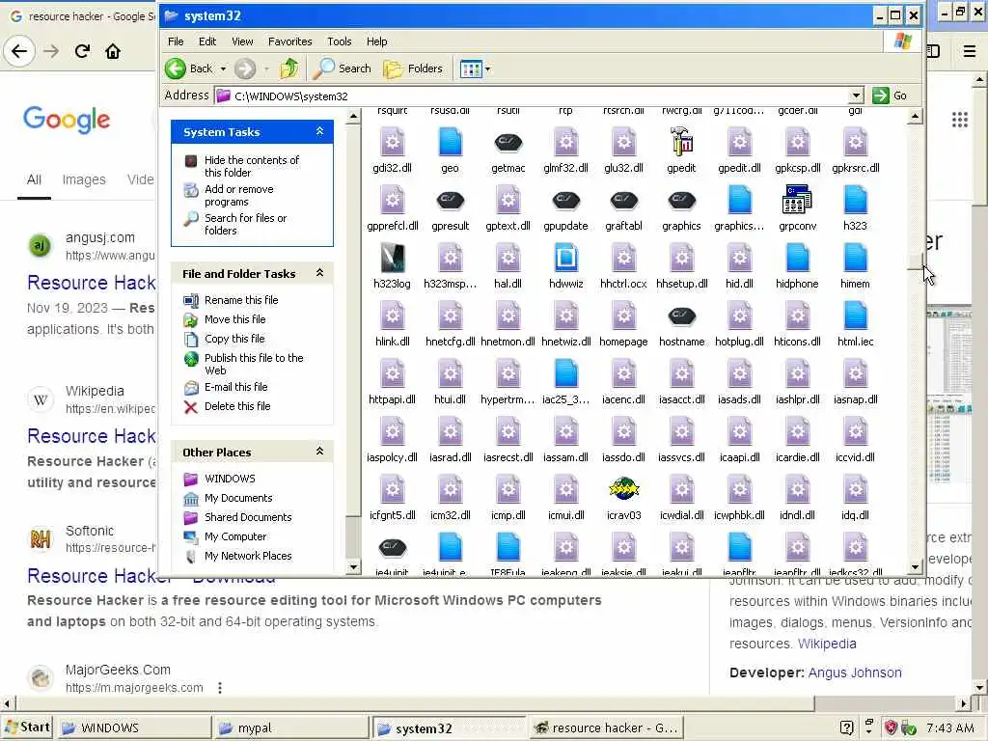
Task: Open Angus Johnson developer link
Action: [x=855, y=672]
